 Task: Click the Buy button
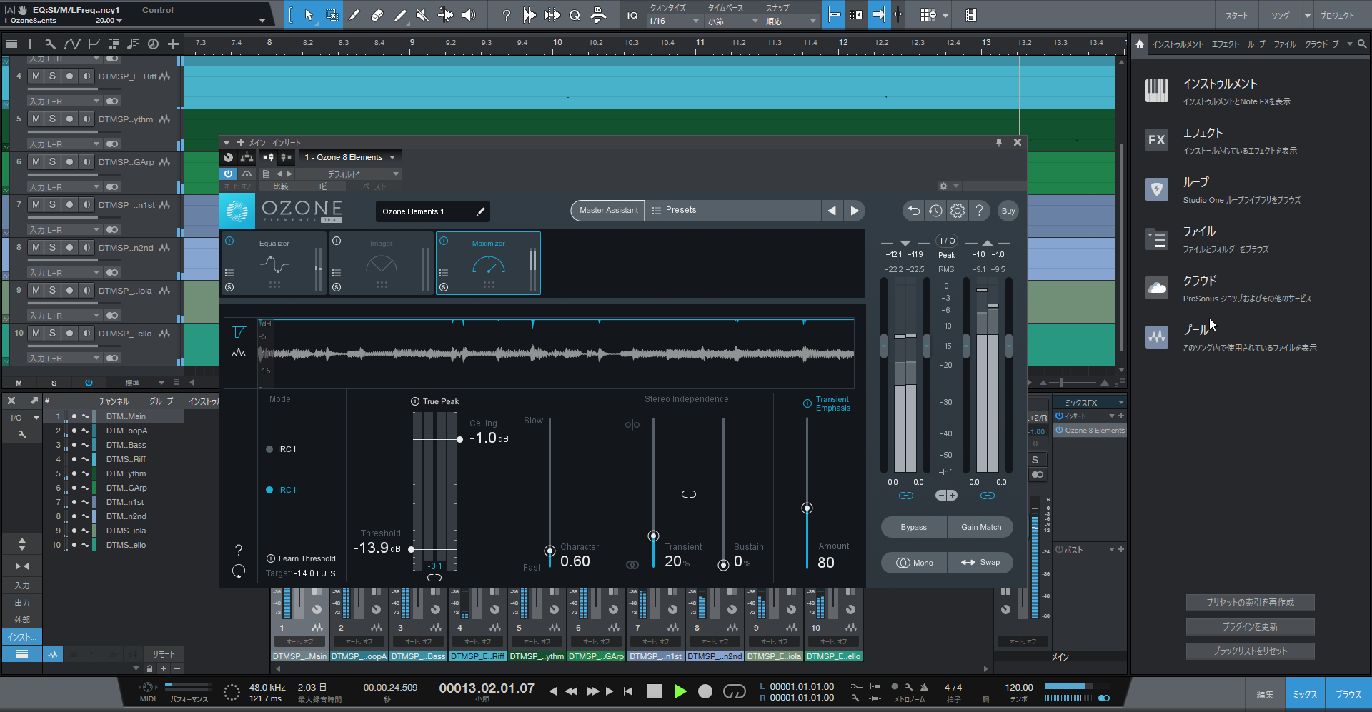point(1008,211)
